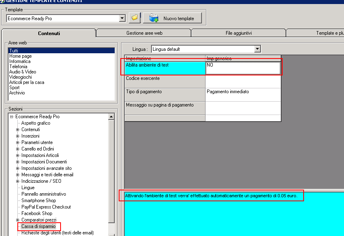Expand the Contenuti tree node
Viewport: 344px width, 236px height.
point(17,130)
